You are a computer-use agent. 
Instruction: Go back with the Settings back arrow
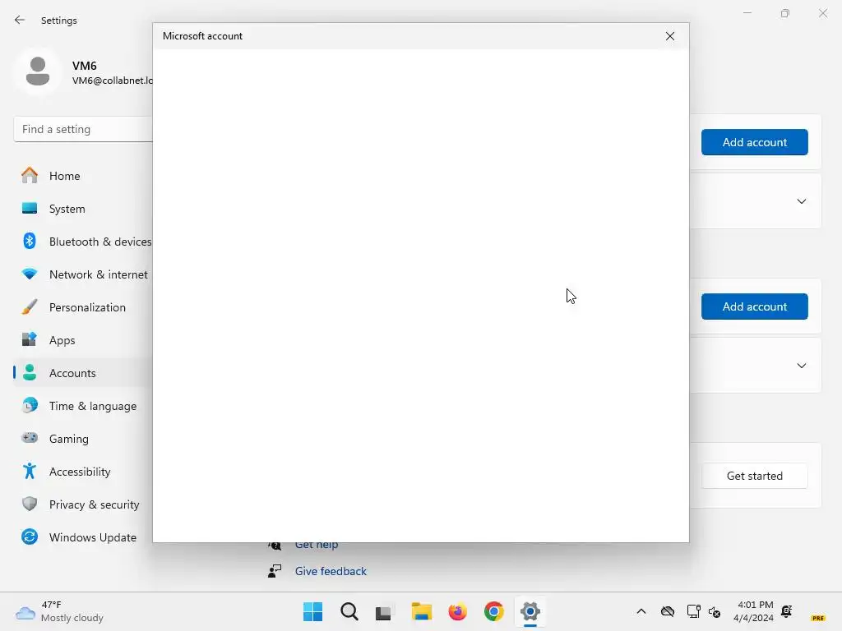tap(20, 21)
